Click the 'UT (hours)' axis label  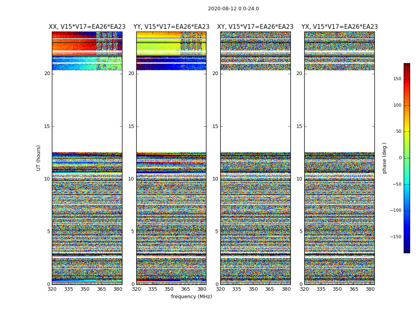click(38, 158)
